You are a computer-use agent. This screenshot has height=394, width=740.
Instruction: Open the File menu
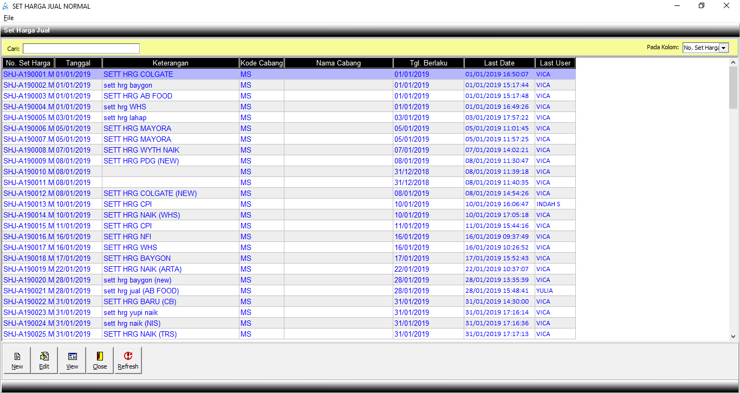pyautogui.click(x=9, y=18)
